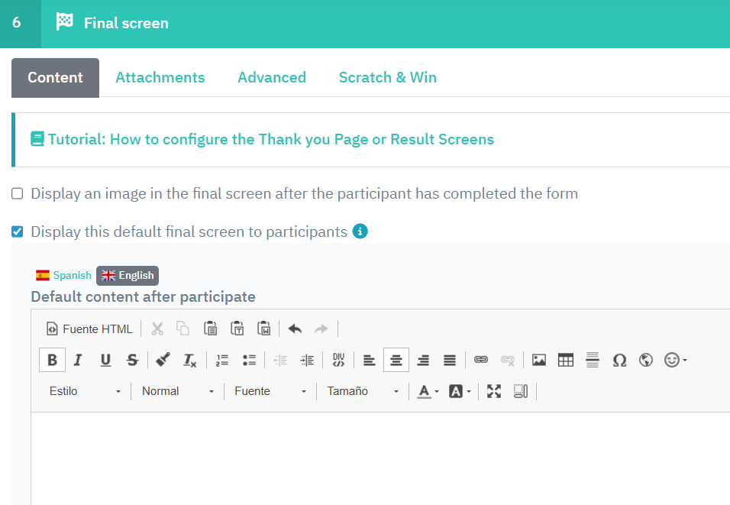The width and height of the screenshot is (730, 505).
Task: Expand the Fuente font dropdown
Action: [270, 391]
